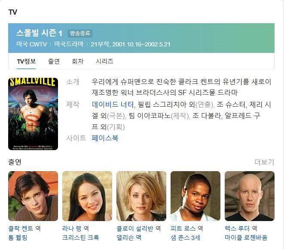Open the 마이클 로젠바움 actor link
This screenshot has height=249, width=284.
[246, 237]
